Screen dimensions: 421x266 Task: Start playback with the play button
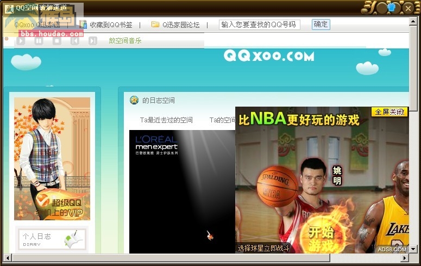(21, 41)
